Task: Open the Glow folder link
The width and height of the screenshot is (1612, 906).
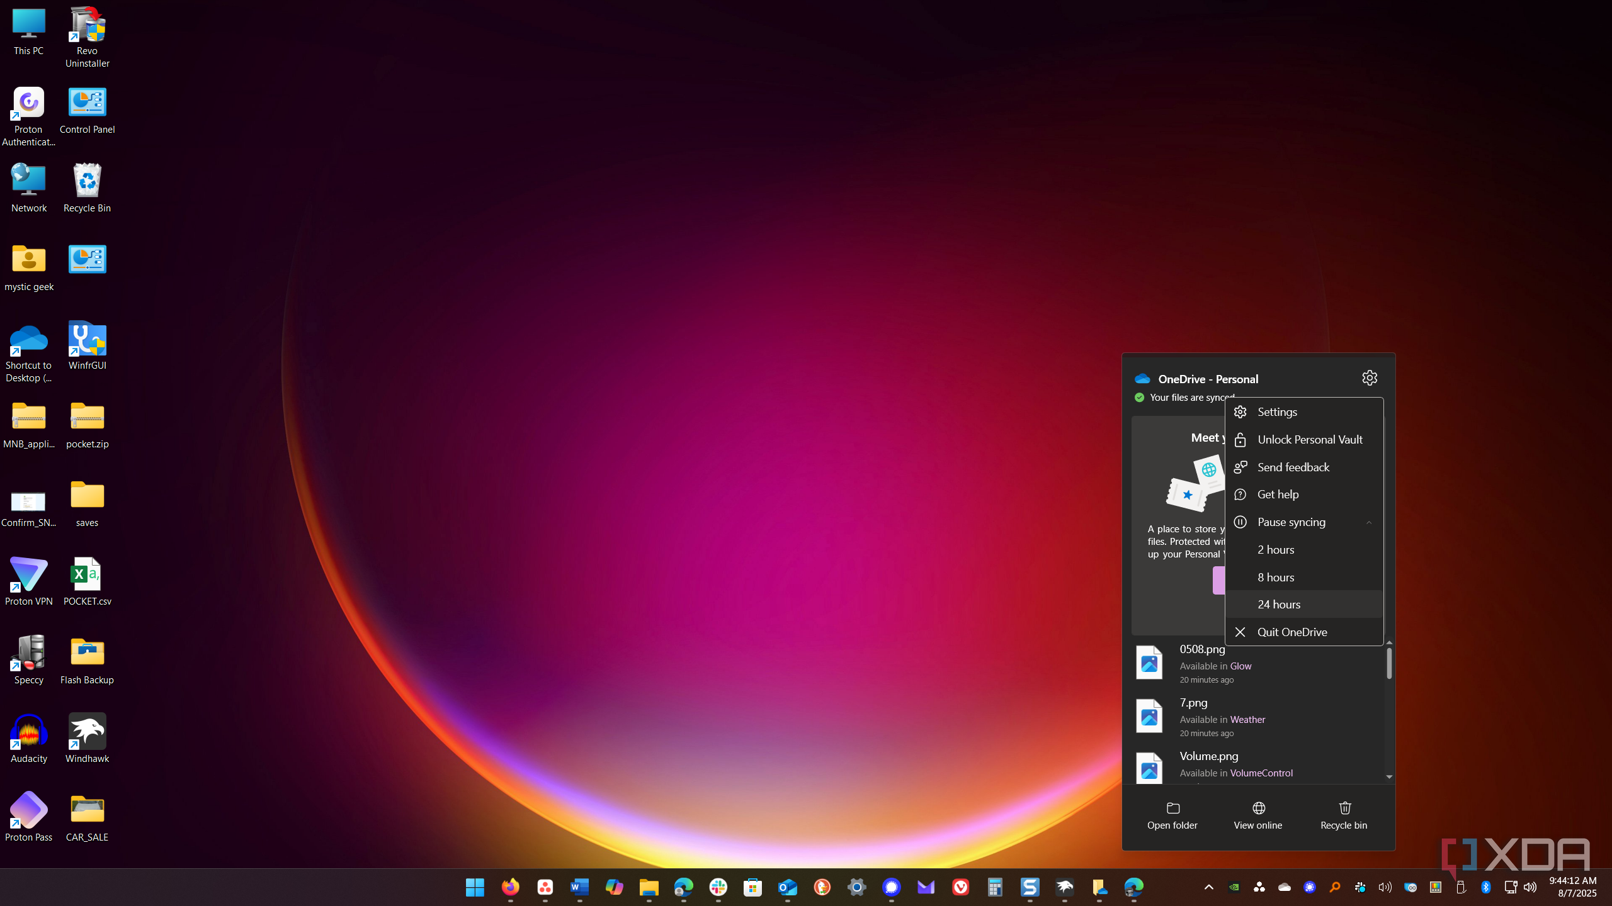Action: 1240,666
